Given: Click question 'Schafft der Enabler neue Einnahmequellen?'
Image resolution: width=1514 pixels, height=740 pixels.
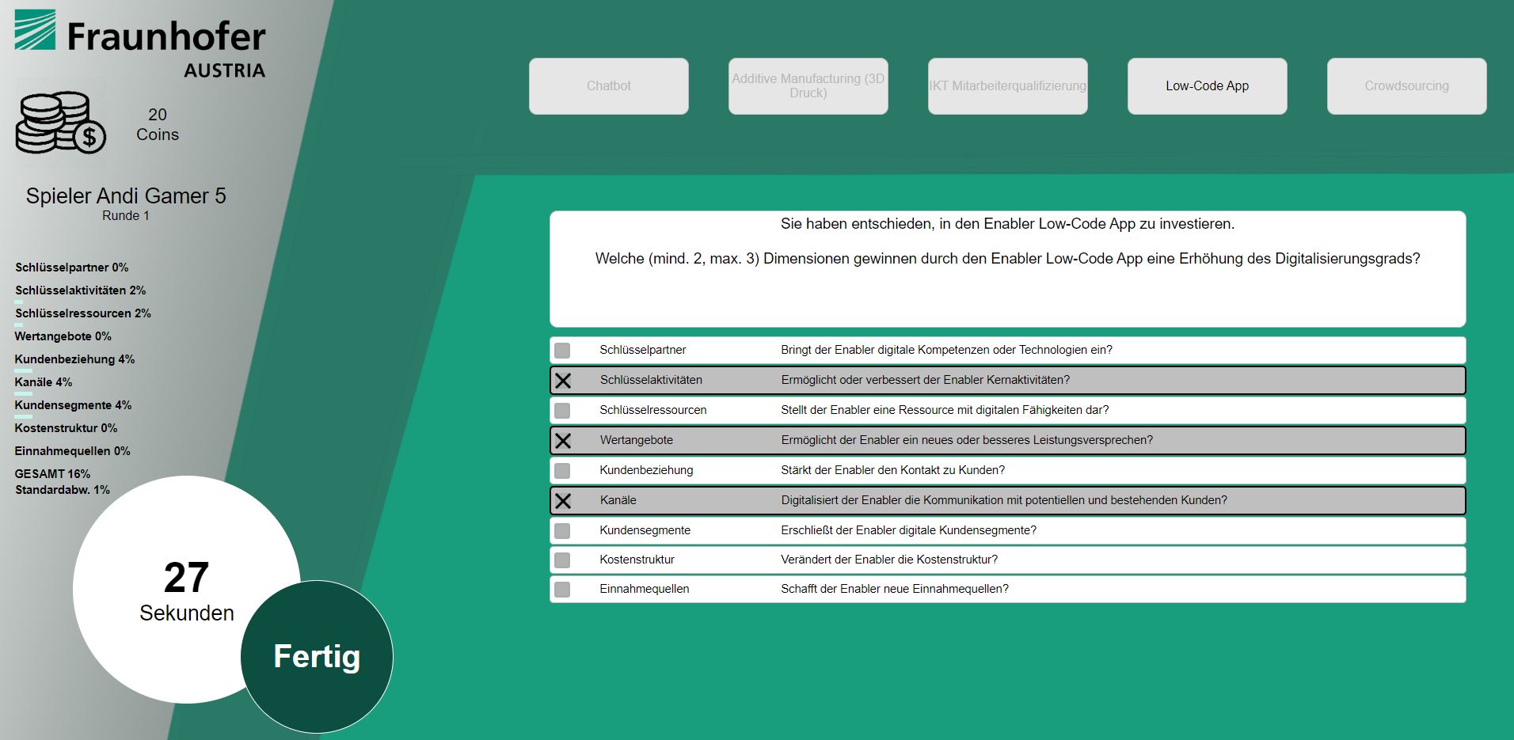Looking at the screenshot, I should (x=895, y=589).
